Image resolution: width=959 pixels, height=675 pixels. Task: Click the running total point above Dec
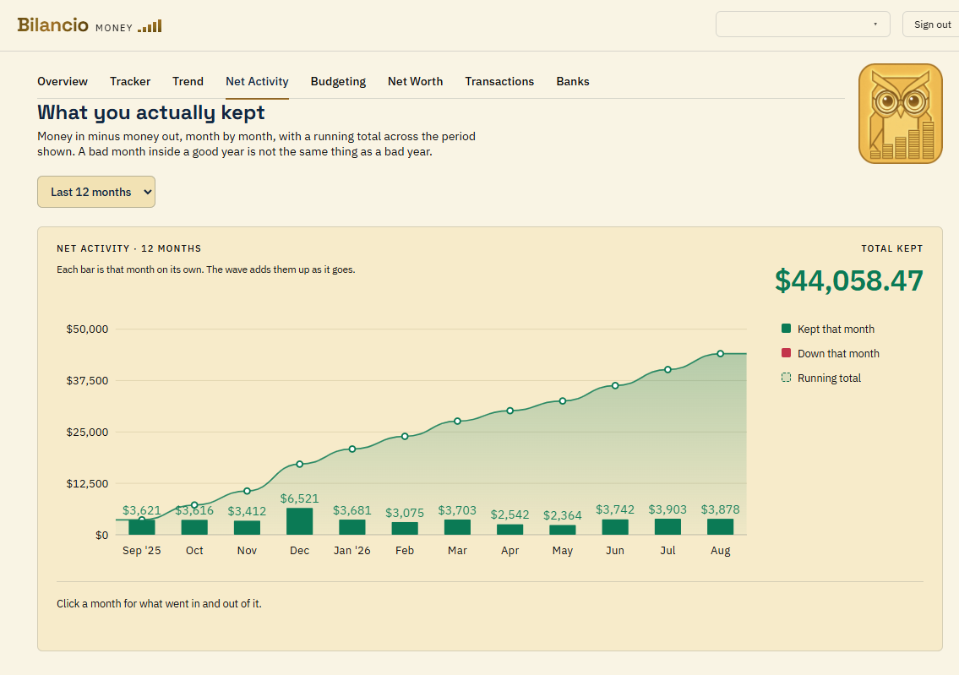300,464
